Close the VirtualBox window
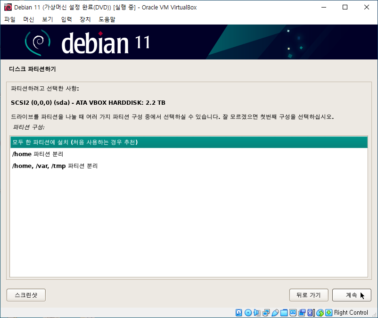Image resolution: width=378 pixels, height=318 pixels. tap(366, 7)
